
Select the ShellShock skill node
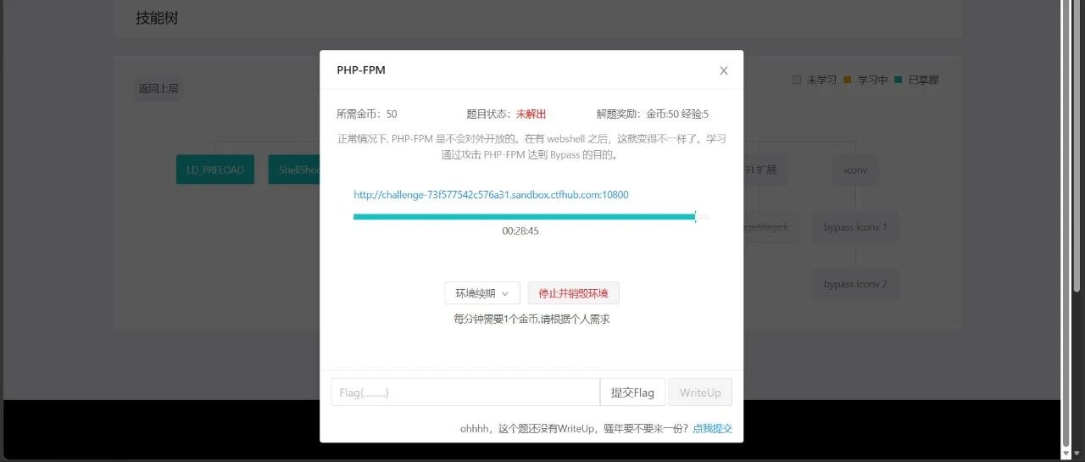295,170
